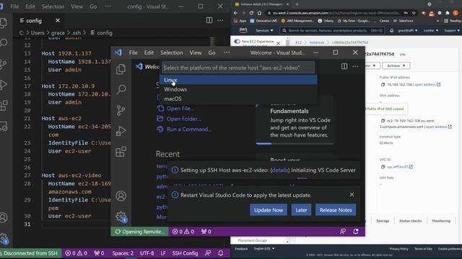Screen dimensions: 462x259
Task: Dismiss the restart update notification
Action: (x=352, y=195)
